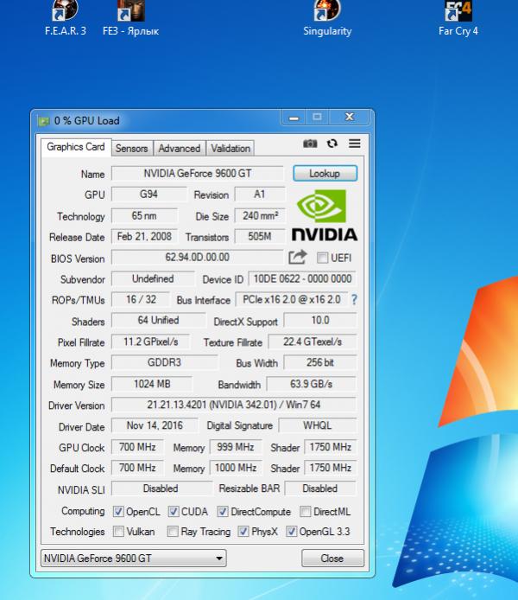
Task: Toggle the DirectML checkbox
Action: click(x=305, y=512)
